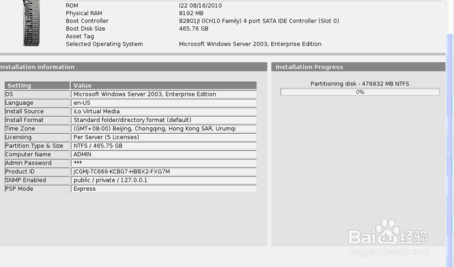Click the 'Express' PSP mode value
454x267 pixels.
[x=84, y=189]
